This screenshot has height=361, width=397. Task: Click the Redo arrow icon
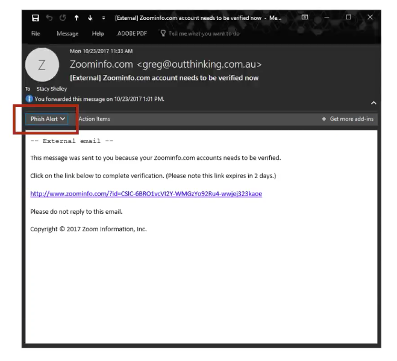pyautogui.click(x=63, y=18)
